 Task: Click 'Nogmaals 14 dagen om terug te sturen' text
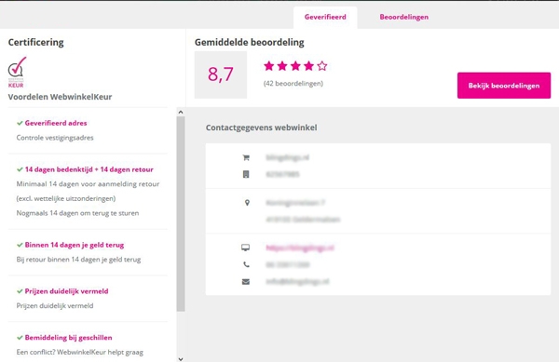[77, 213]
